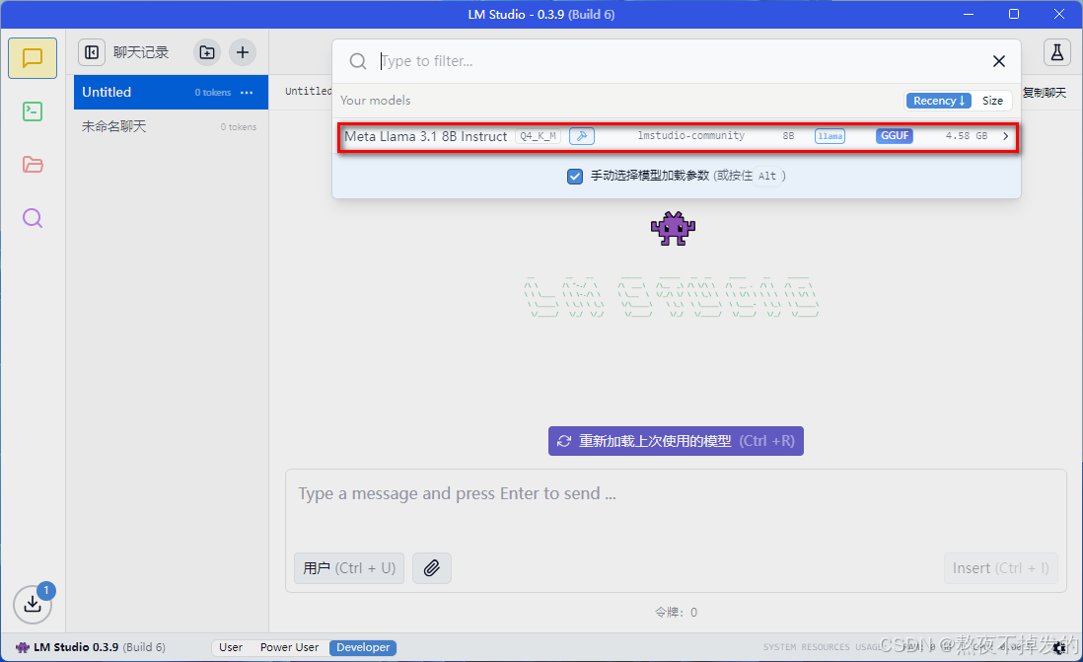Select the Untitled chat
The width and height of the screenshot is (1083, 662).
[x=171, y=93]
